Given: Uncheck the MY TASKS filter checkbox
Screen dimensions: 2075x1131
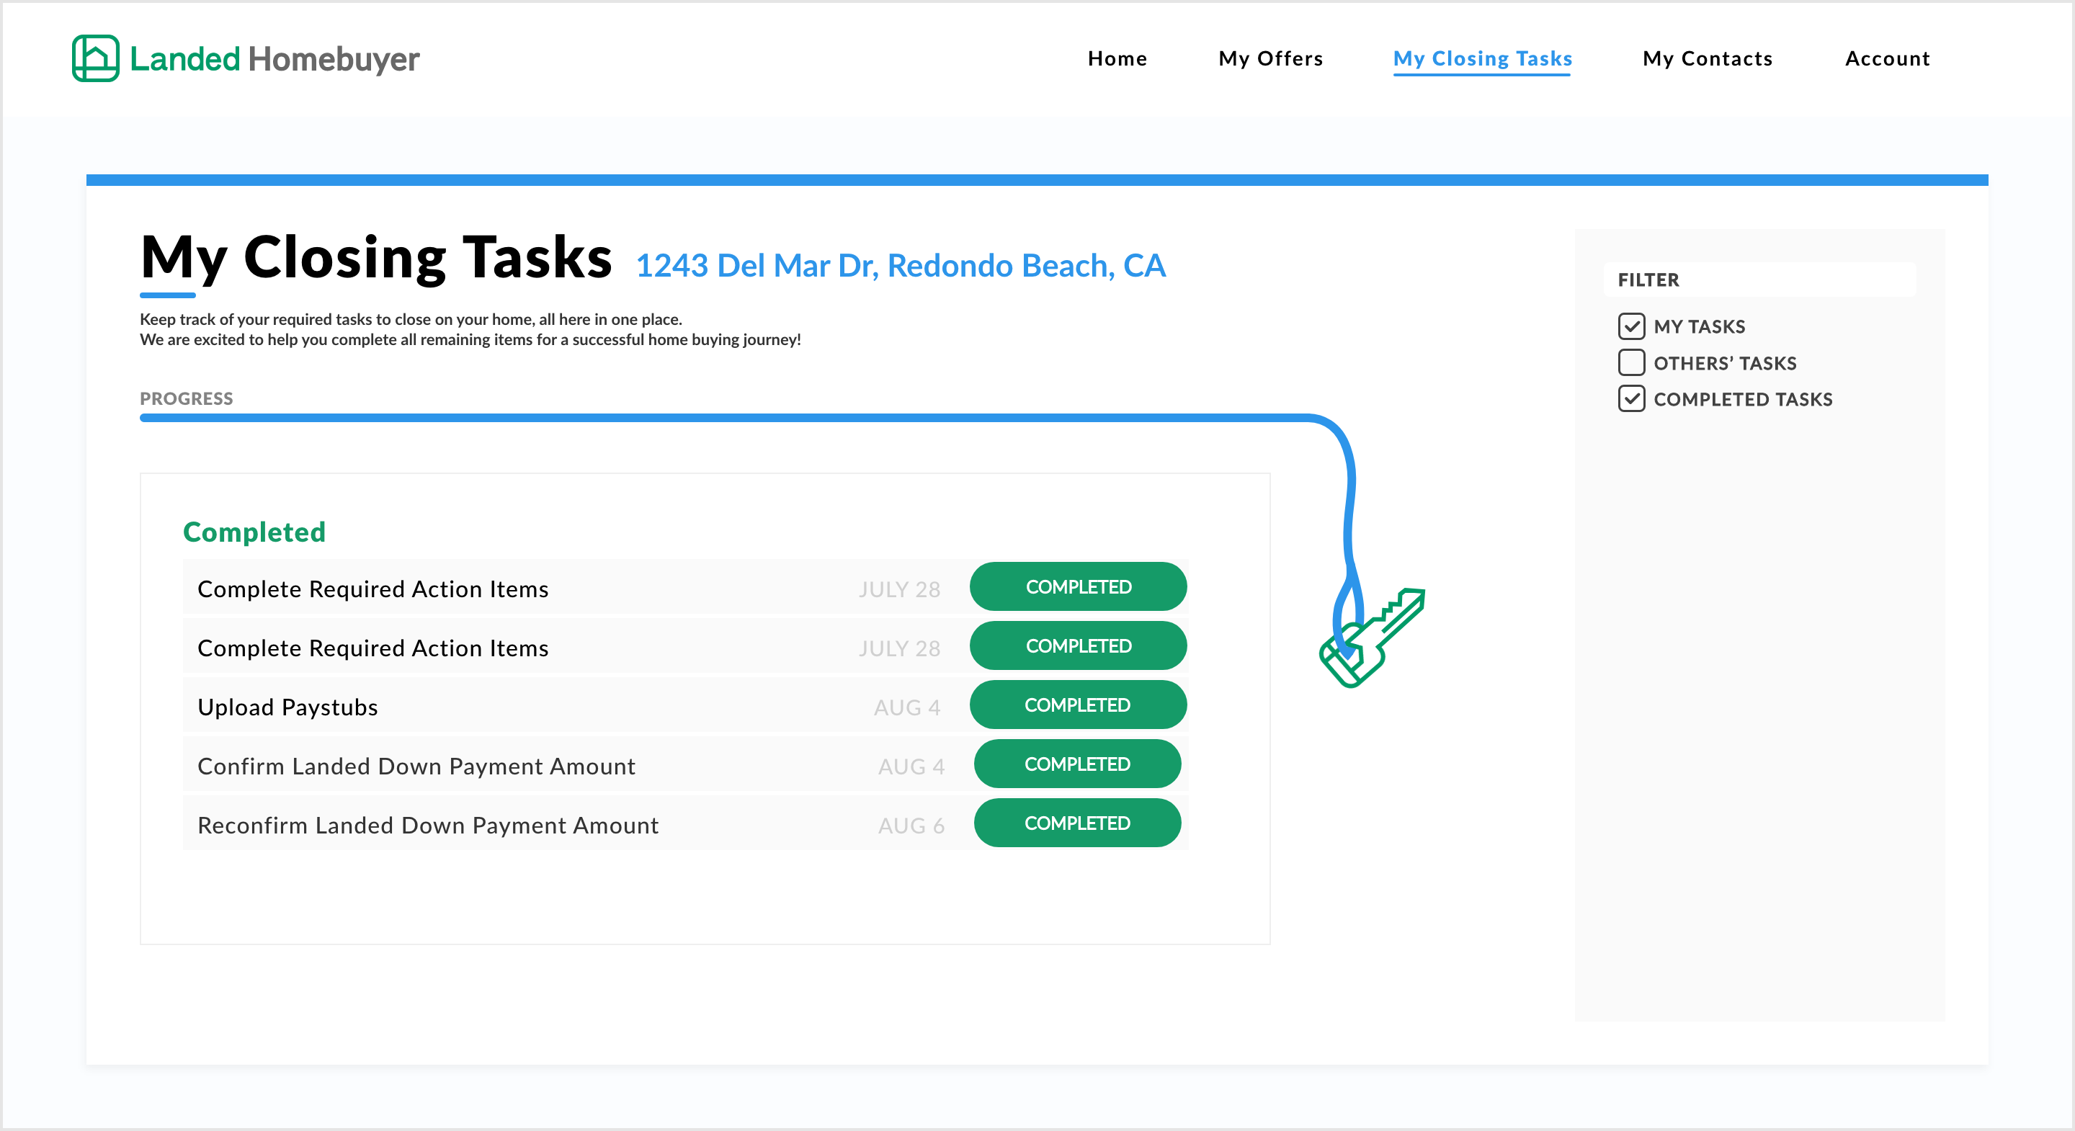Looking at the screenshot, I should [1631, 326].
